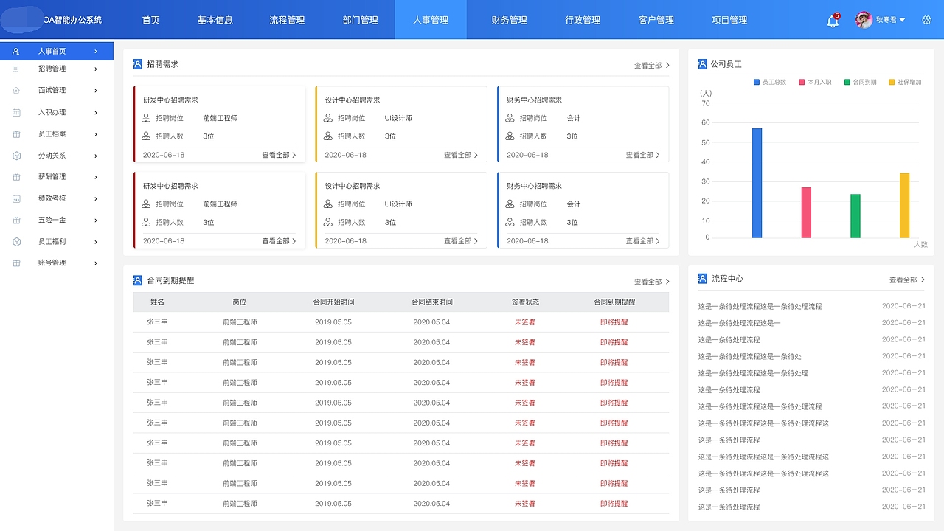Click the green 合同到期 chart bar

(x=855, y=216)
